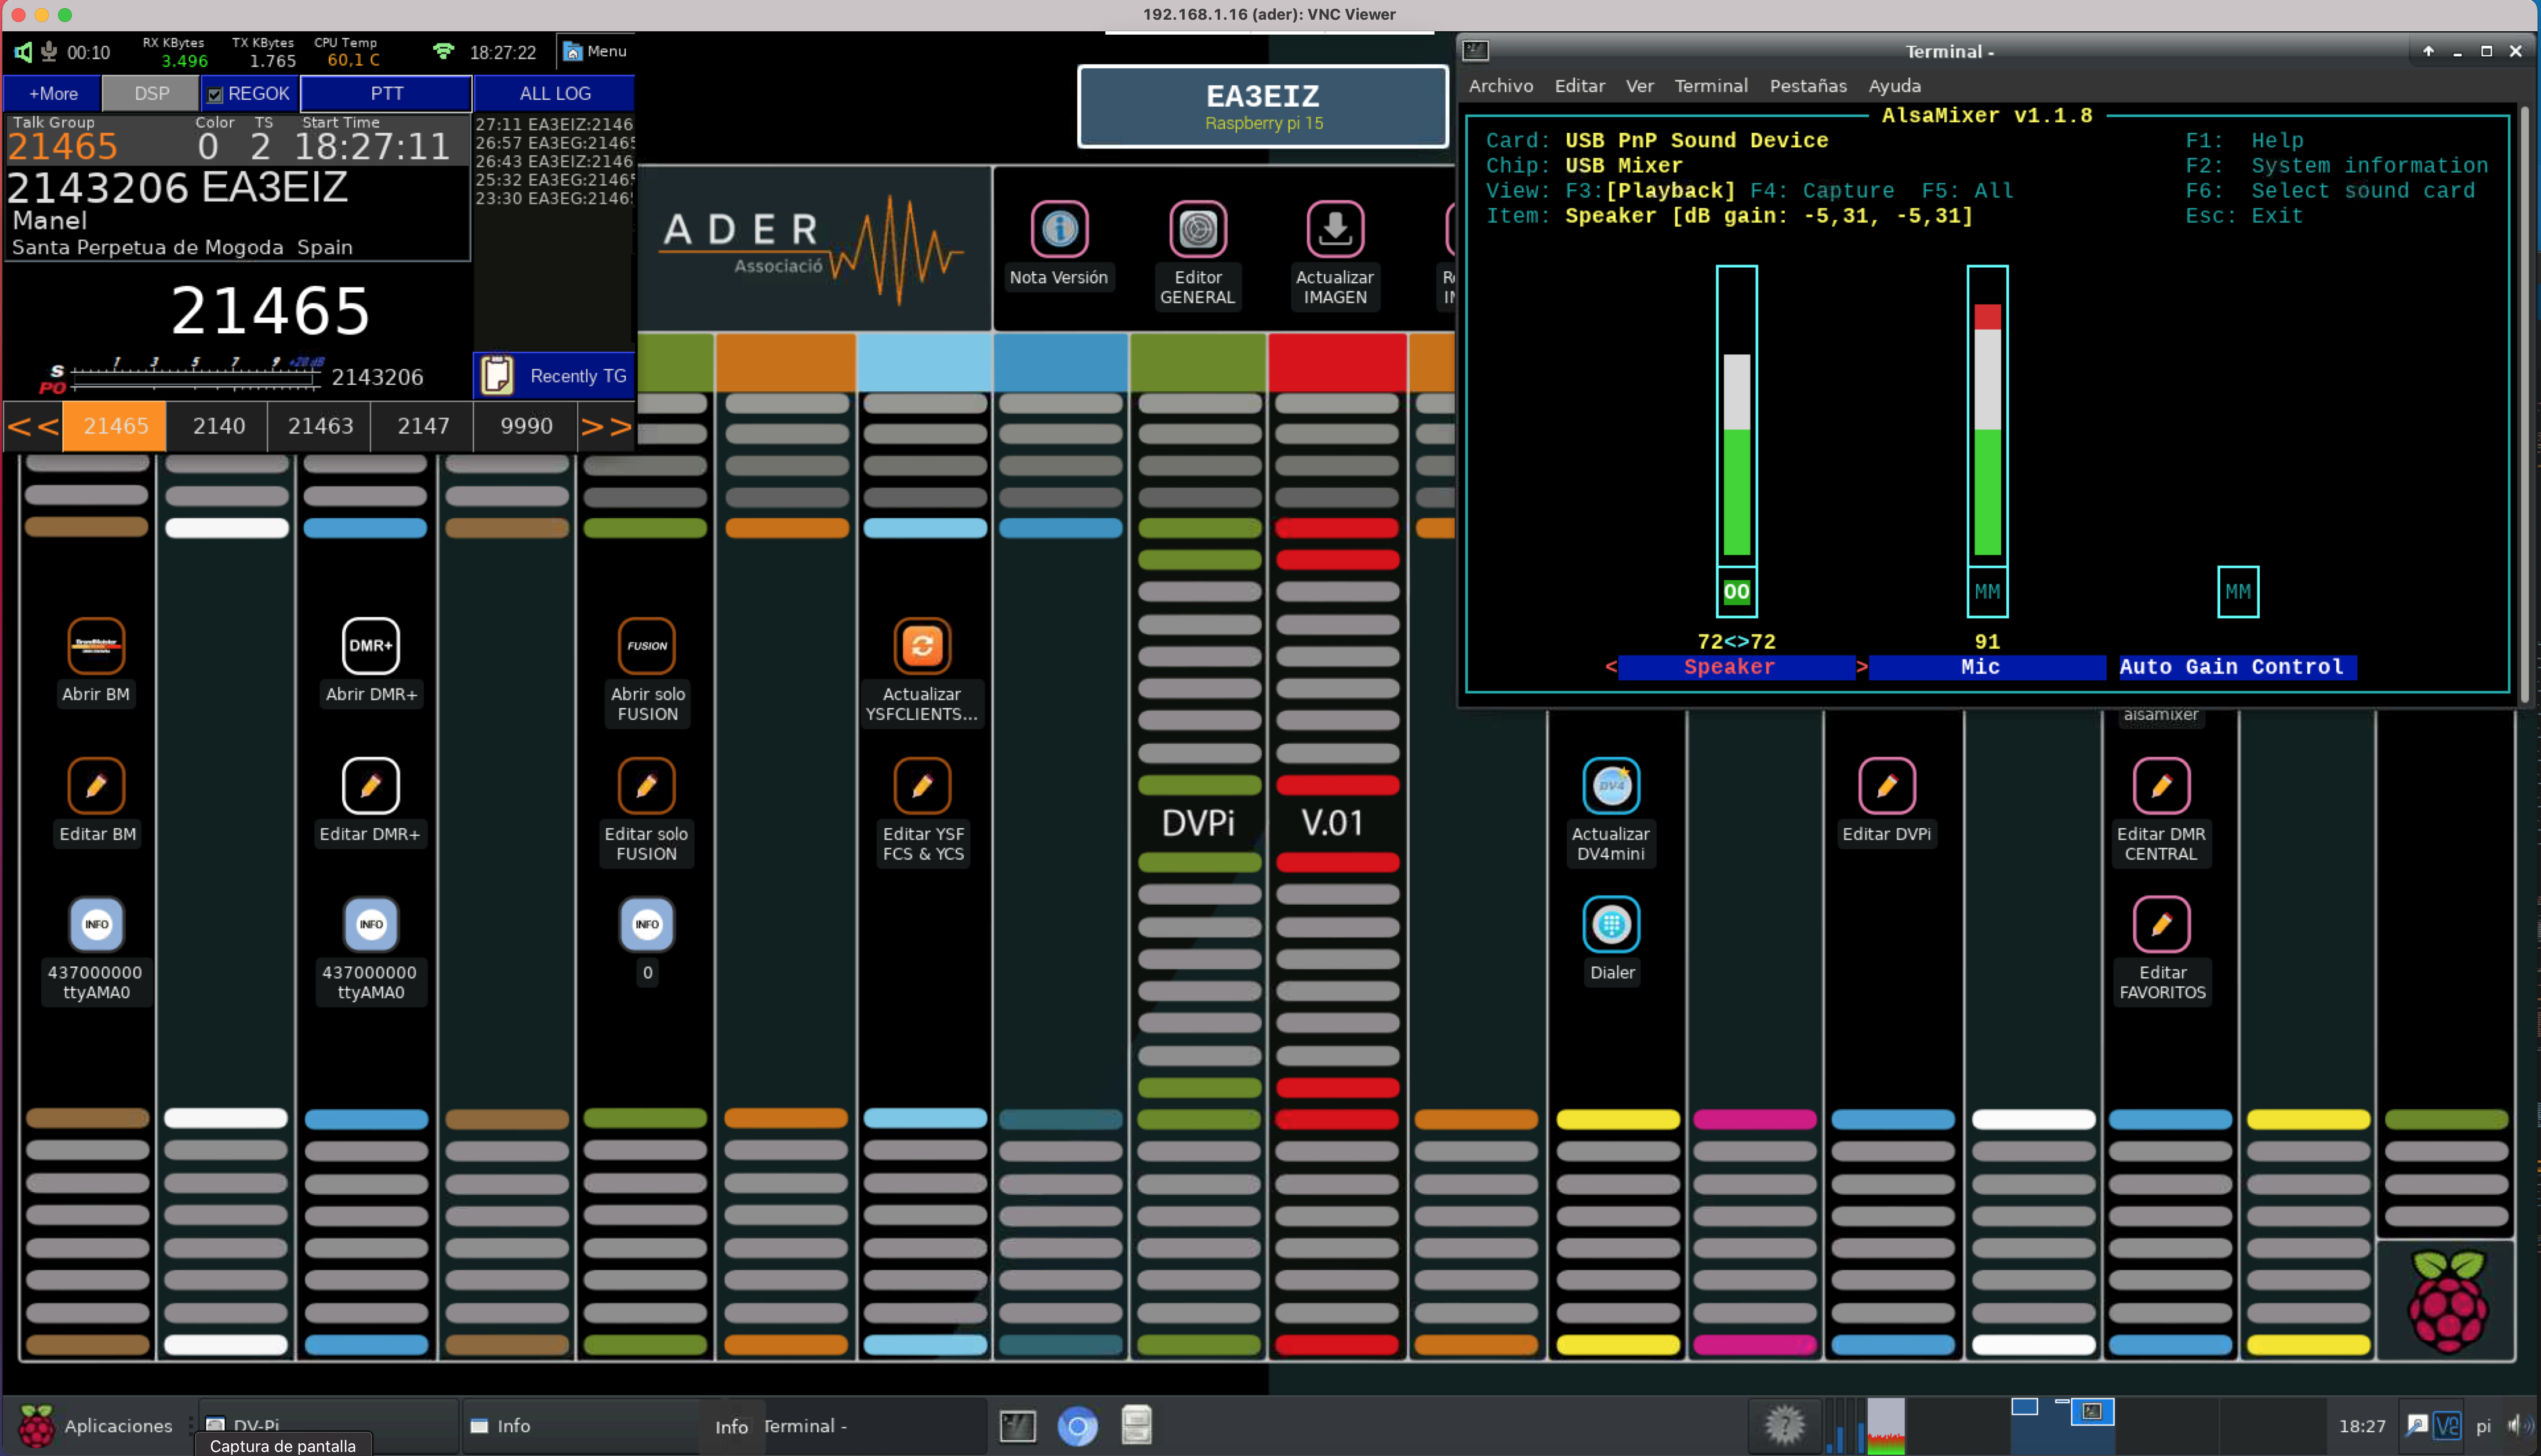
Task: Click the DSP button
Action: pos(151,93)
